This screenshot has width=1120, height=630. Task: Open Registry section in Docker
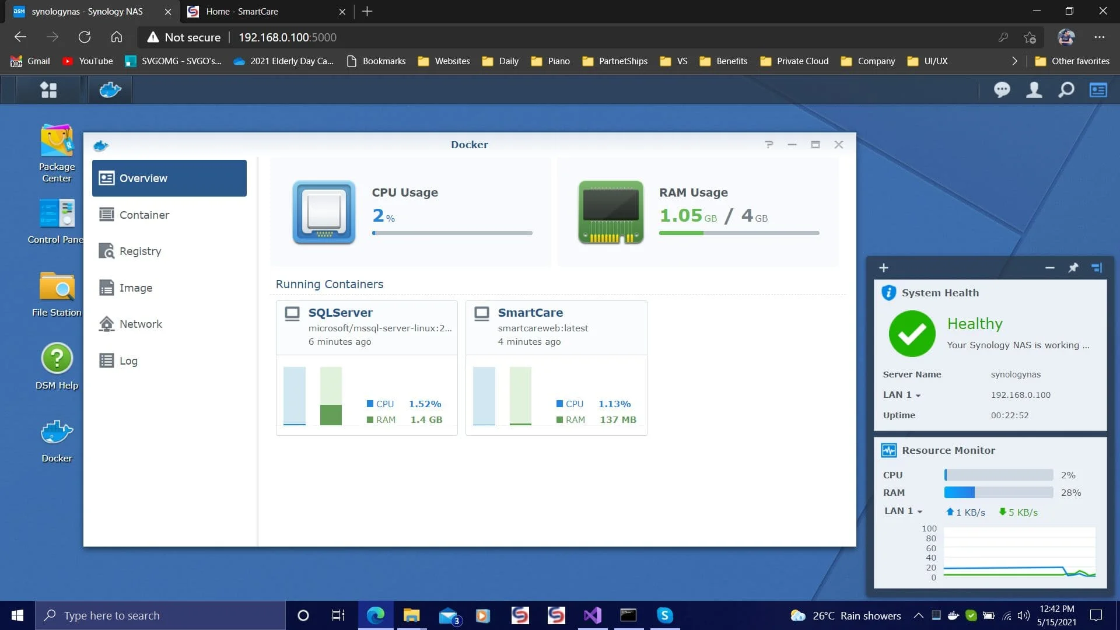coord(169,251)
